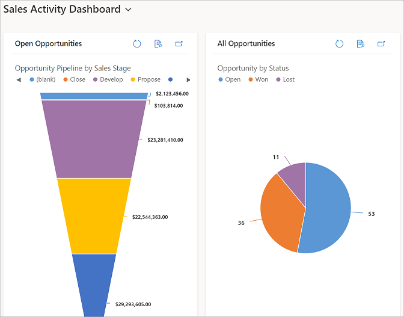This screenshot has width=404, height=317.
Task: Refresh the Open Opportunities chart
Action: click(x=137, y=43)
